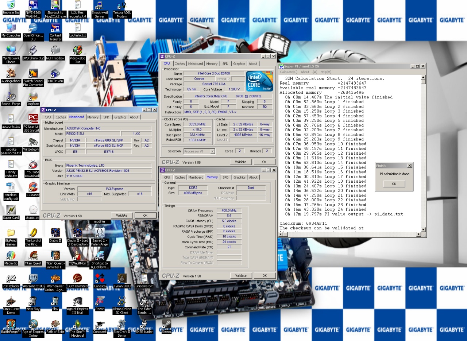
Task: Click OK in PI calculation Finish dialog
Action: tap(394, 184)
